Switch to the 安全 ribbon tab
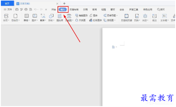Image resolution: width=176 pixels, height=107 pixels. tap(122, 10)
